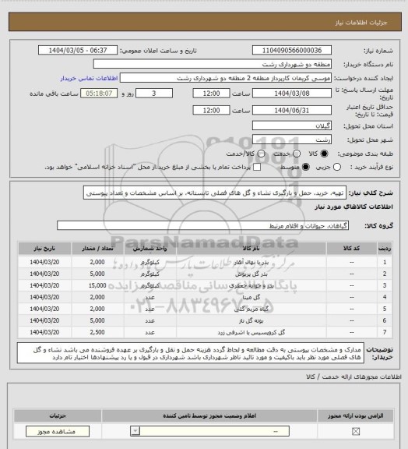The height and width of the screenshot is (449, 408).
Task: Click the کد کالا column header
Action: pyautogui.click(x=352, y=249)
